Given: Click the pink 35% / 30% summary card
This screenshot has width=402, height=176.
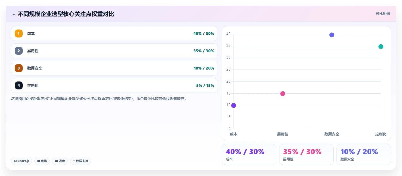Looking at the screenshot, I should pos(306,154).
